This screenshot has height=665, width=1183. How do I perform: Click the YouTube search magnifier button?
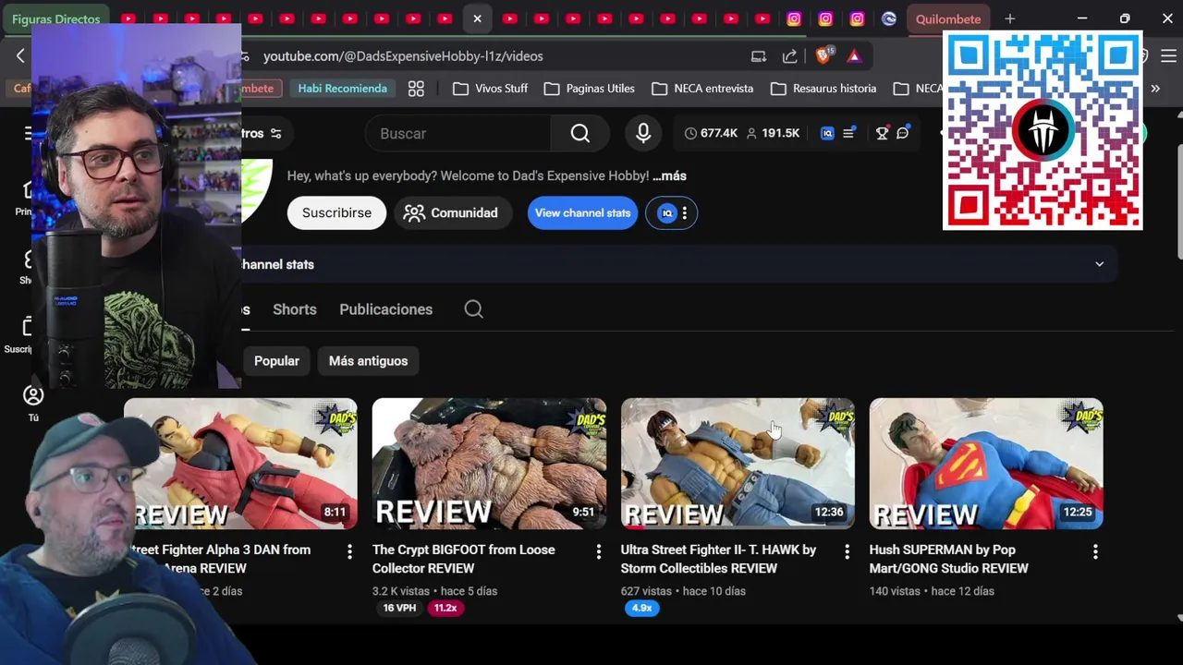[580, 134]
